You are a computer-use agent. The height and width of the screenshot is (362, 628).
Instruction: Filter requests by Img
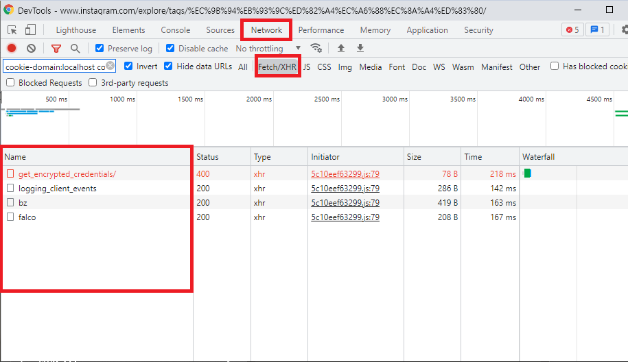pyautogui.click(x=345, y=67)
